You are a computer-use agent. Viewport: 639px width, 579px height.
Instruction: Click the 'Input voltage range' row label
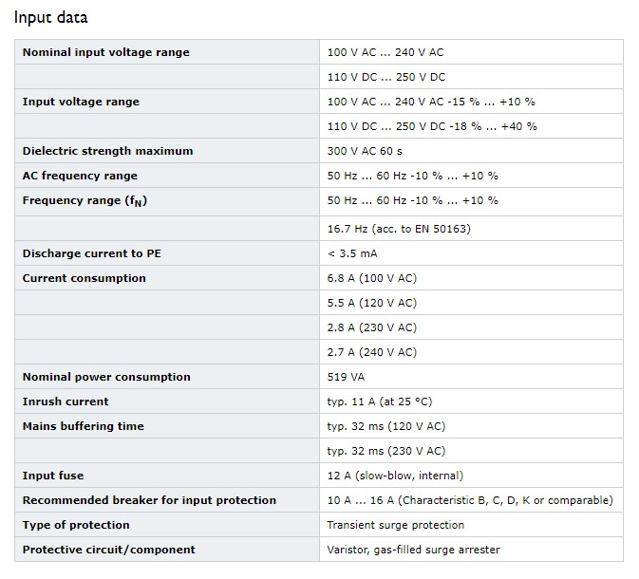(x=81, y=102)
